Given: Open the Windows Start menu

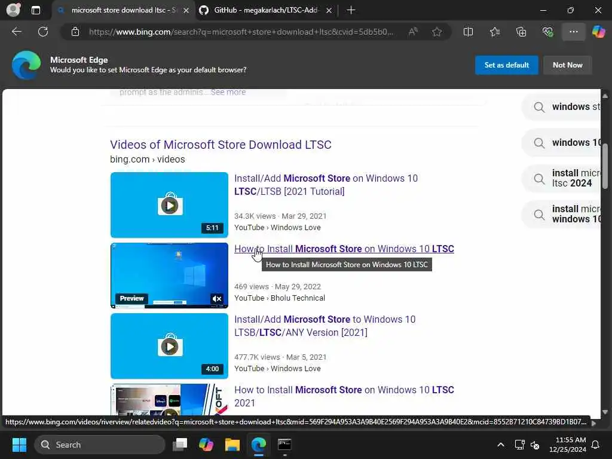Looking at the screenshot, I should point(19,445).
